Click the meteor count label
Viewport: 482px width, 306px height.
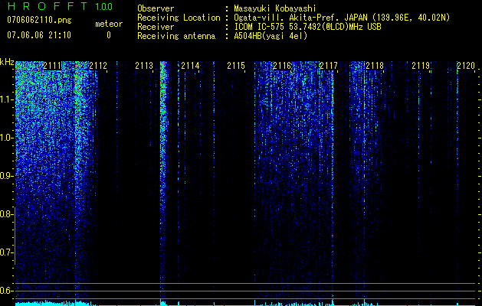click(109, 24)
